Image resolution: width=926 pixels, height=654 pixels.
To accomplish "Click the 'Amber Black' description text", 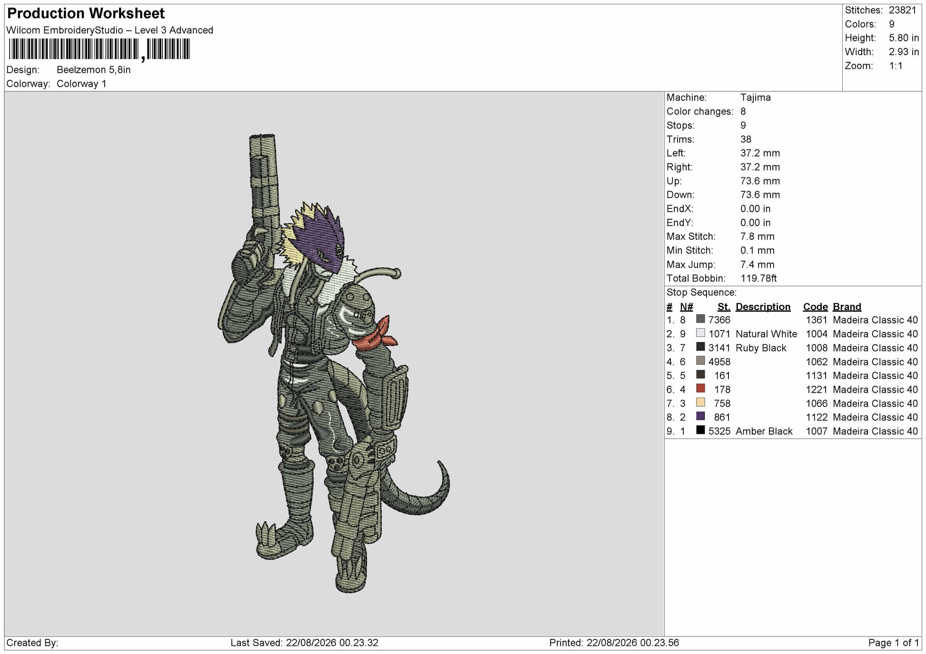I will pyautogui.click(x=764, y=431).
